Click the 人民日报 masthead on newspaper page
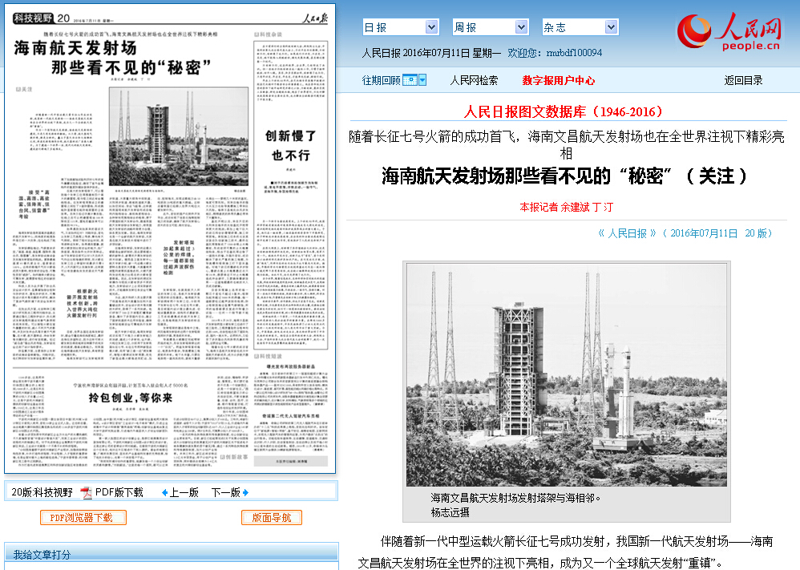Viewport: 800px width, 570px height. click(315, 18)
